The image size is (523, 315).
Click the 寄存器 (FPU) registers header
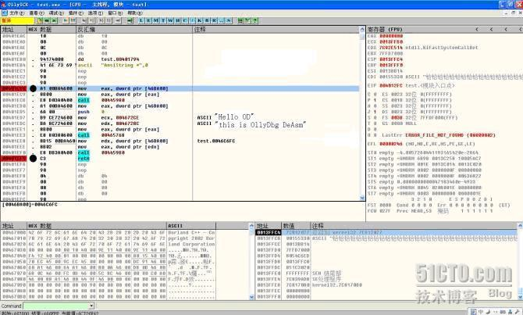[x=386, y=30]
